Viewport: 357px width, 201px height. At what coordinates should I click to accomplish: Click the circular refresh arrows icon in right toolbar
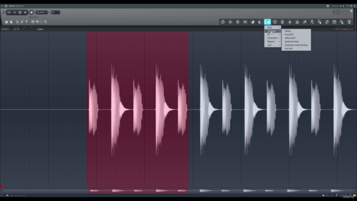327,22
